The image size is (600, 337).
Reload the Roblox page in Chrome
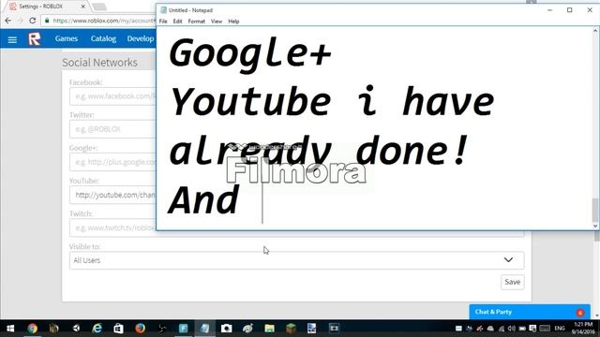coord(32,21)
